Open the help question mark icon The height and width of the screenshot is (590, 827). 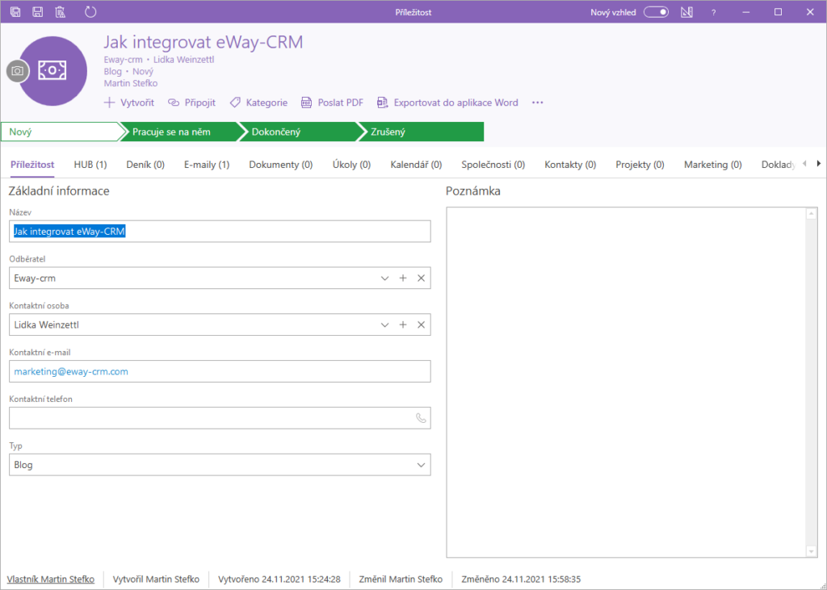714,13
